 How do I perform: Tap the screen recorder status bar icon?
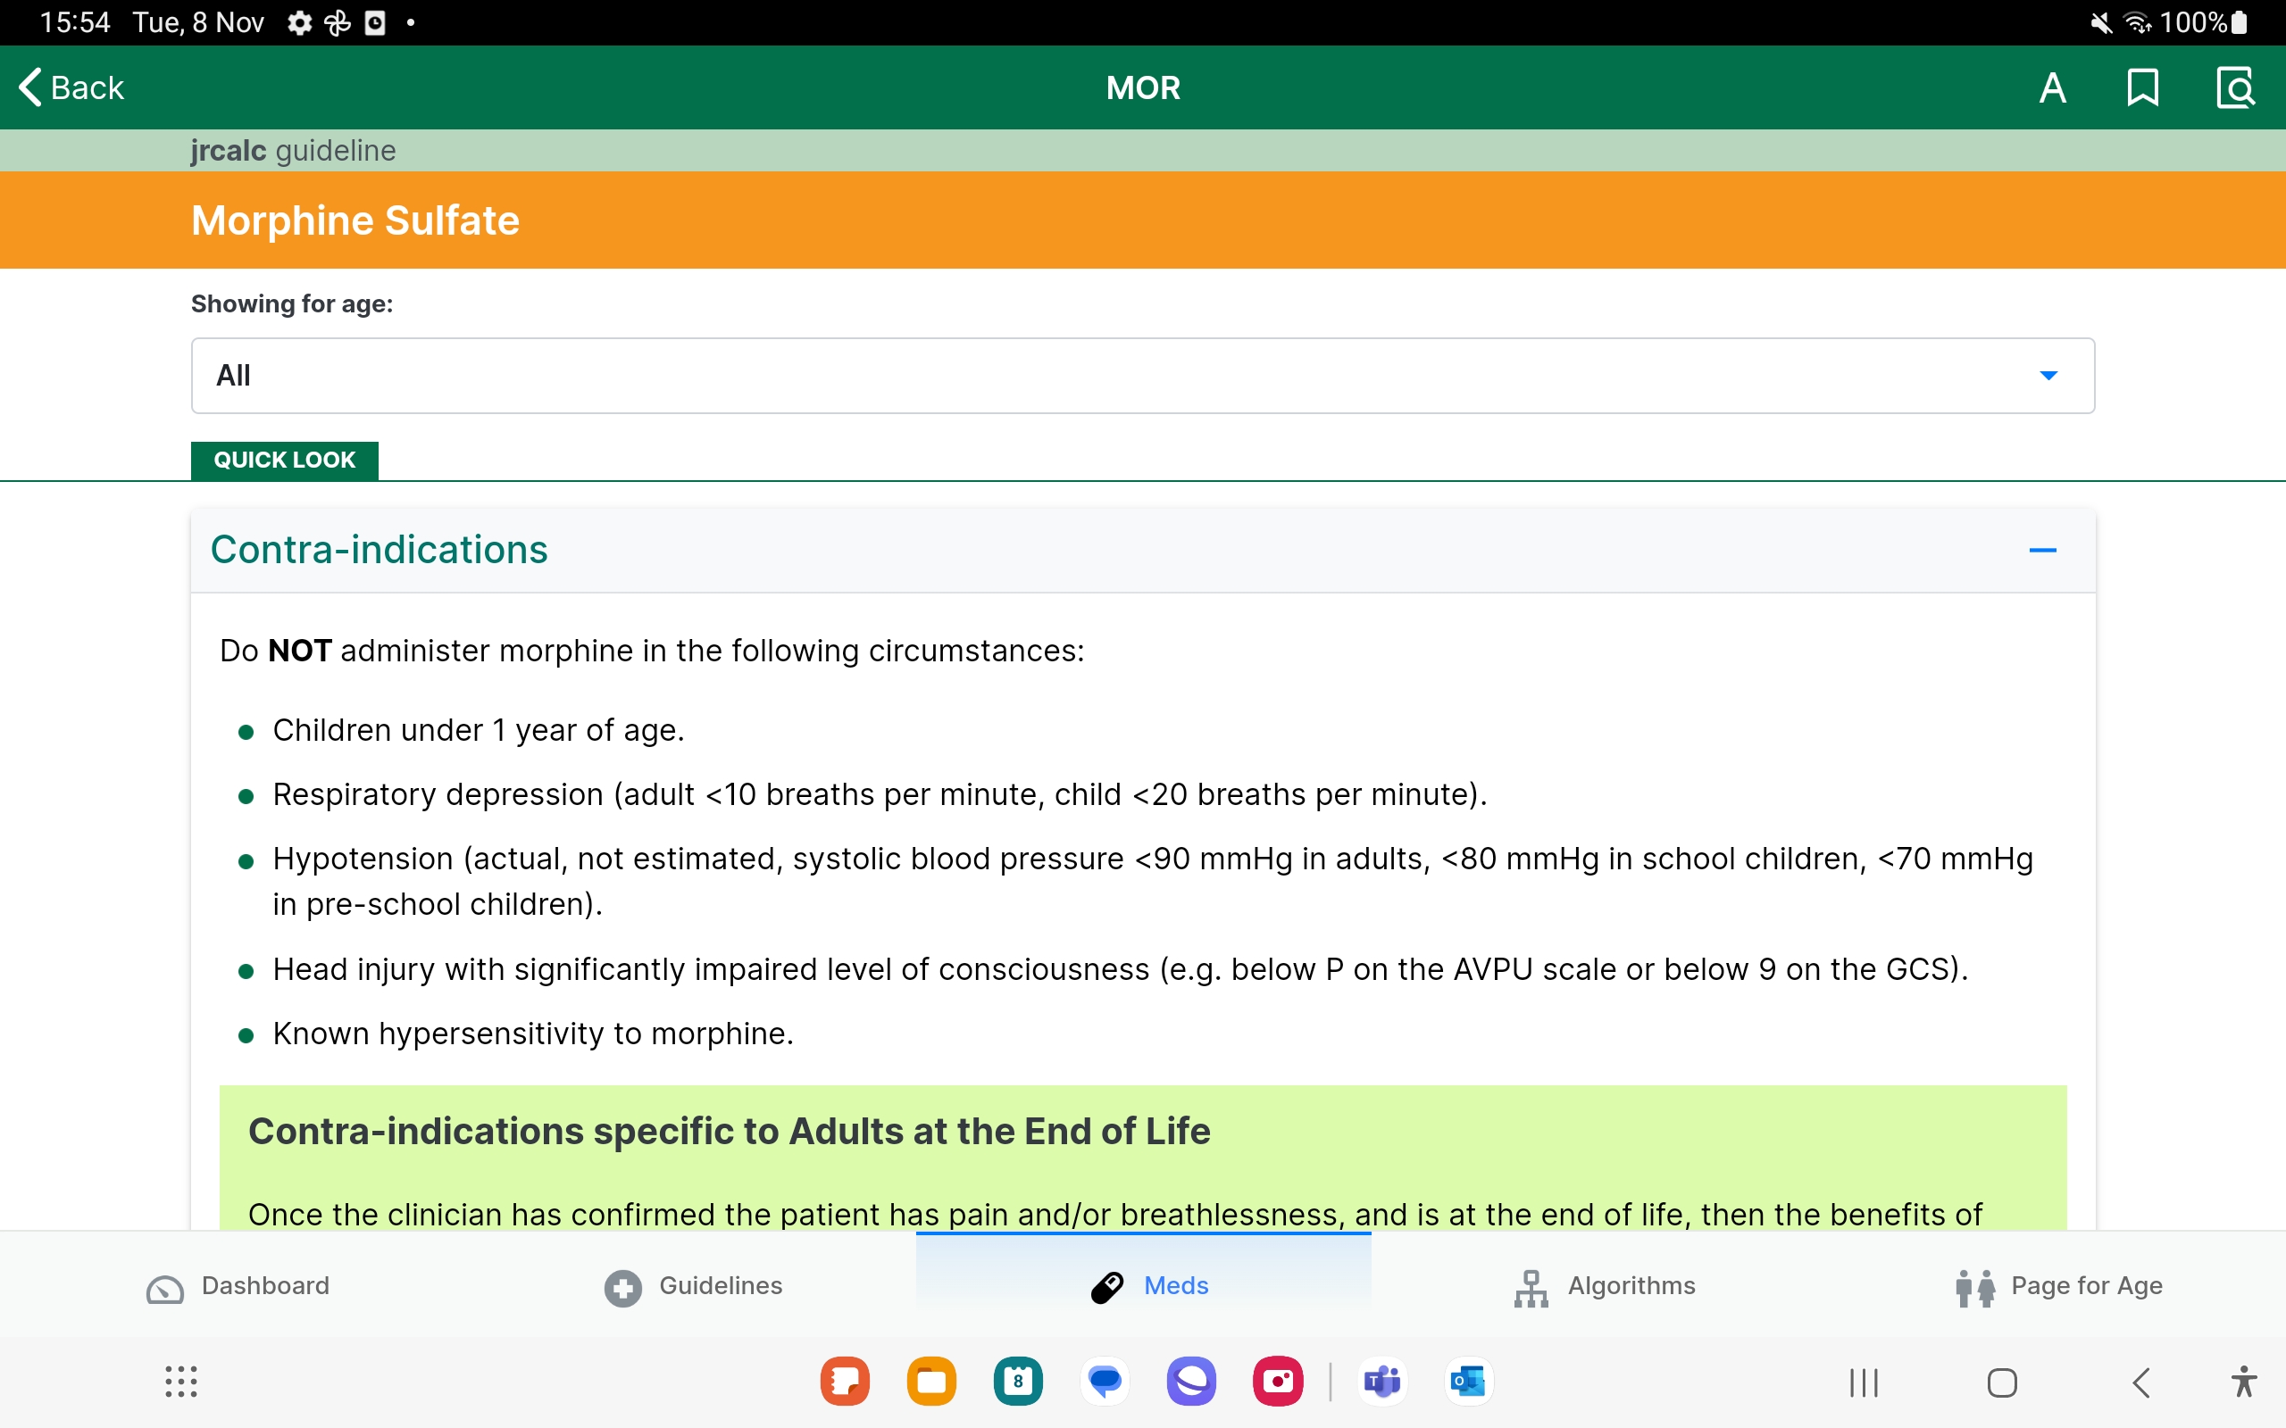coord(375,22)
